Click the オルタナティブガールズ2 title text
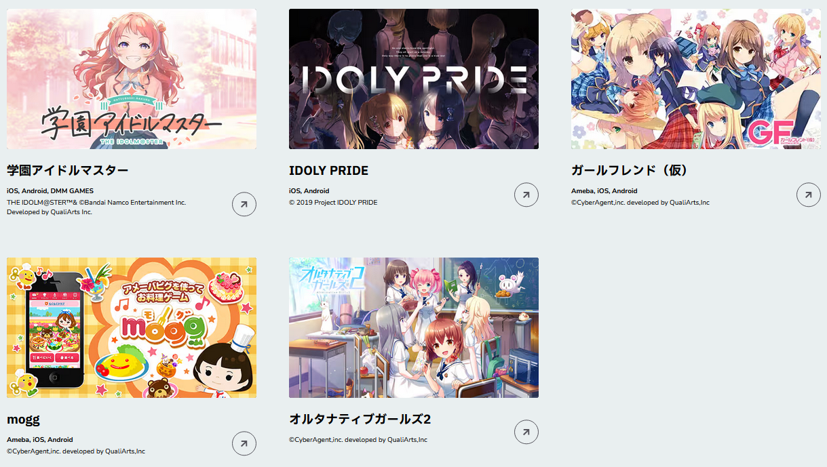827x467 pixels. pos(360,420)
